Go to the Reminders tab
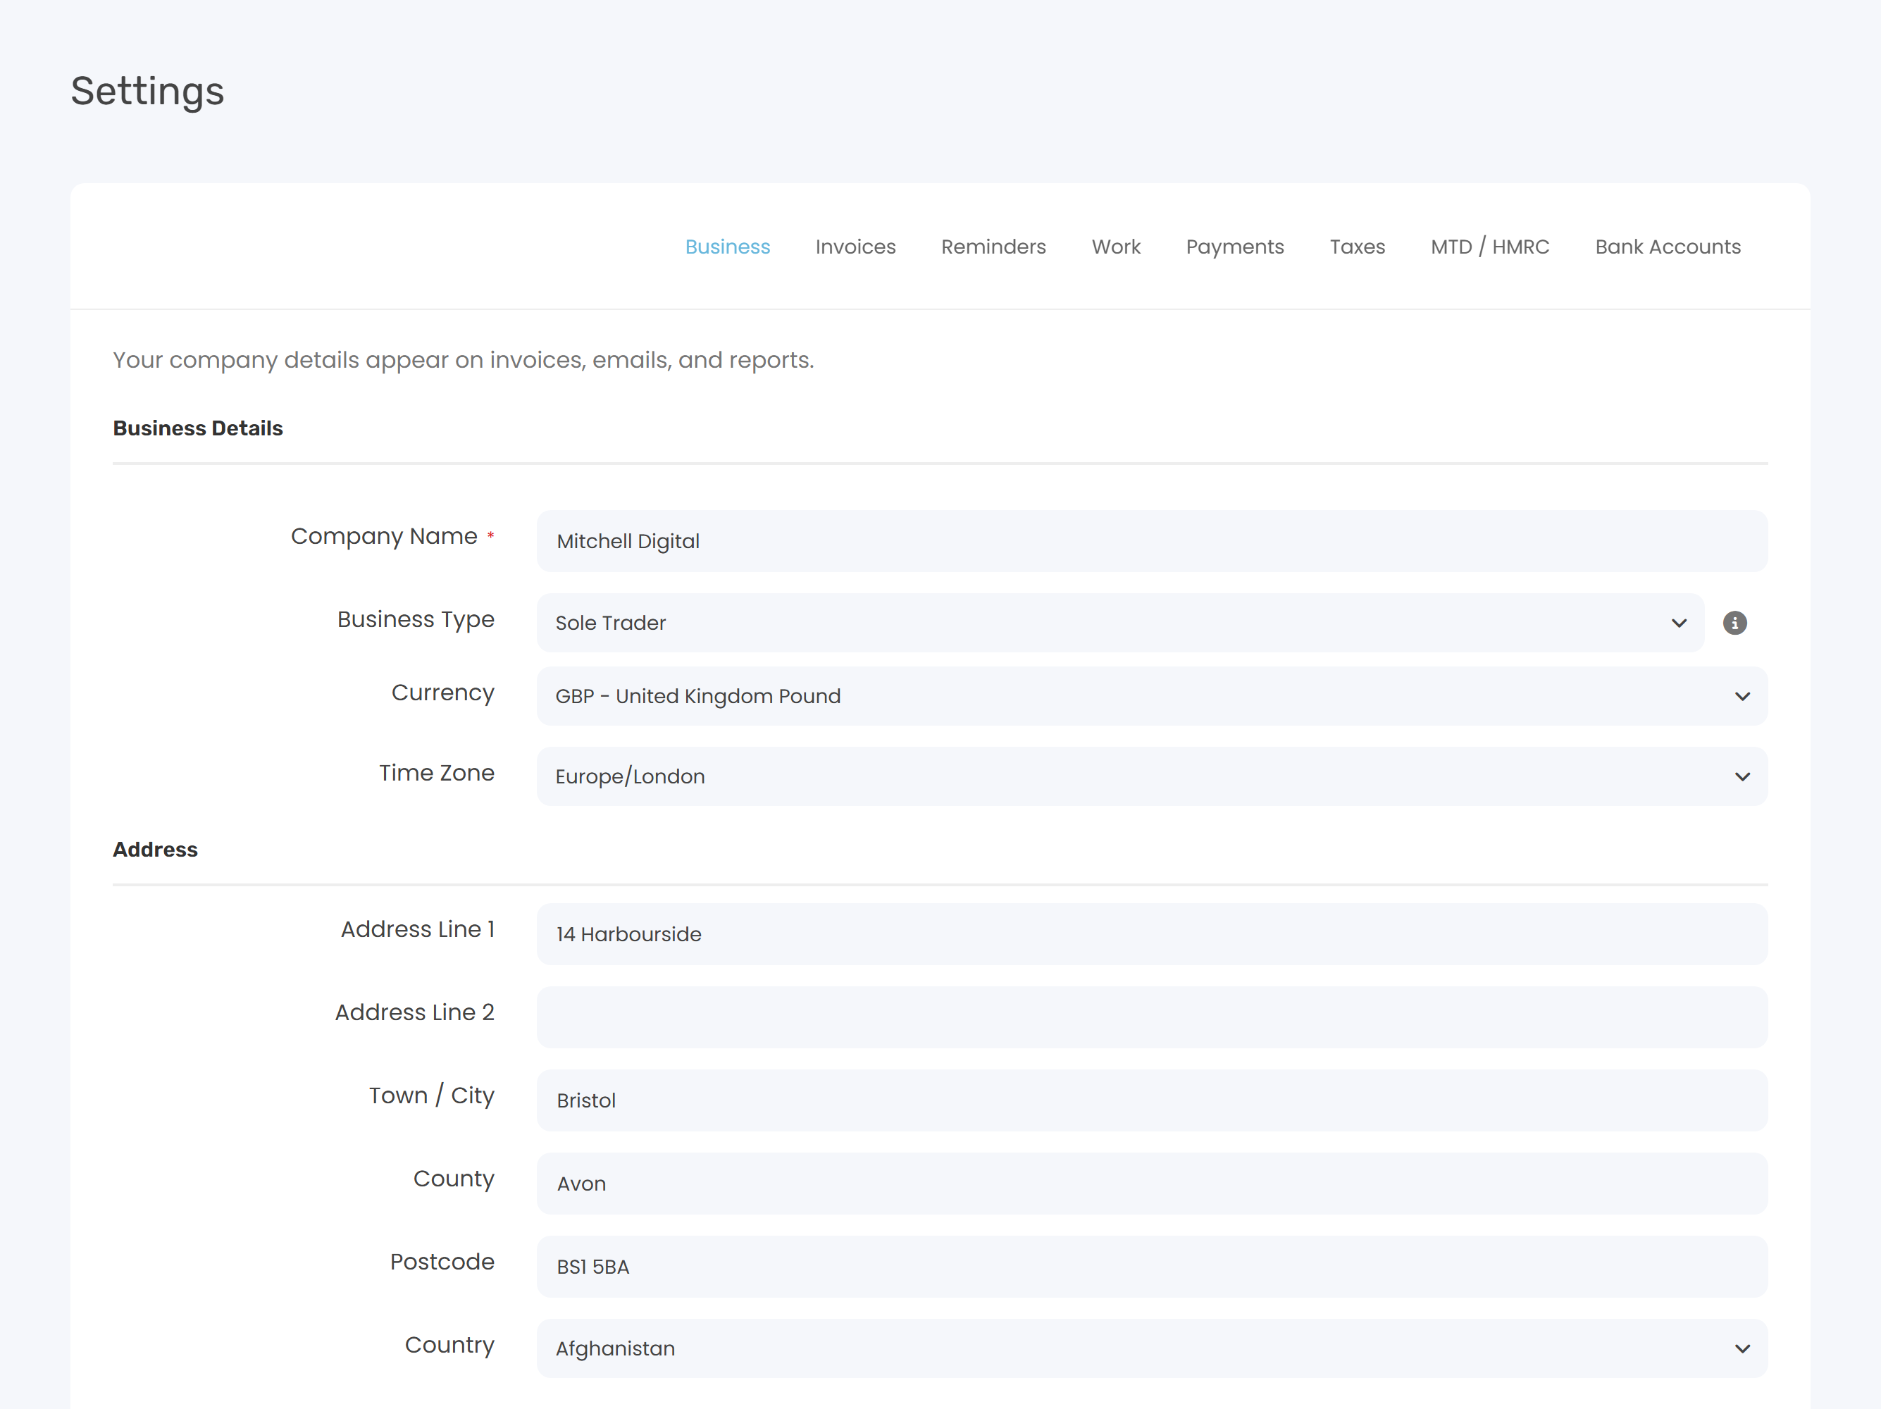Image resolution: width=1881 pixels, height=1409 pixels. (993, 247)
